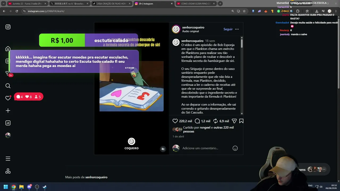The height and width of the screenshot is (191, 340).
Task: Open Chrome from the taskbar
Action: pos(14,187)
